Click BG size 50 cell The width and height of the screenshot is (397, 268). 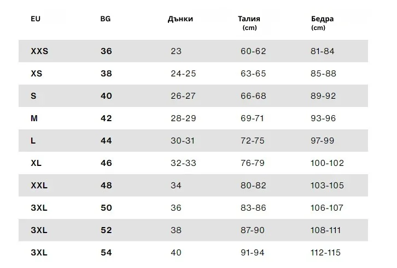click(x=106, y=208)
